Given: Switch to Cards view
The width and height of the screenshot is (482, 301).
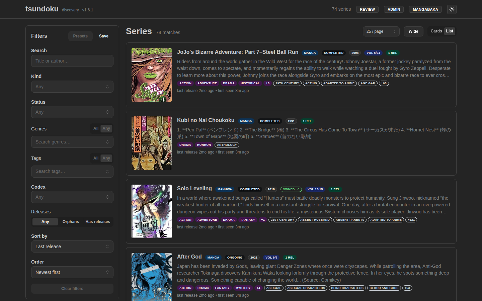Looking at the screenshot, I should [436, 31].
